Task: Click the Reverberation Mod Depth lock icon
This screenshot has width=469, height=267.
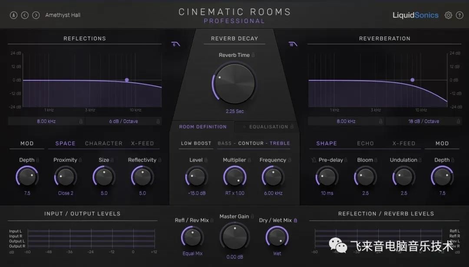Action: pyautogui.click(x=452, y=160)
